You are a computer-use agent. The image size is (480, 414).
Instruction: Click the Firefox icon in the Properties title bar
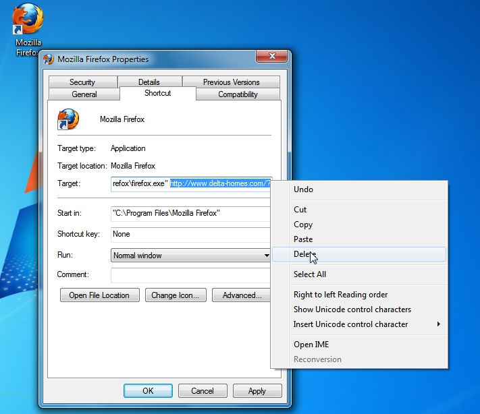pos(49,59)
